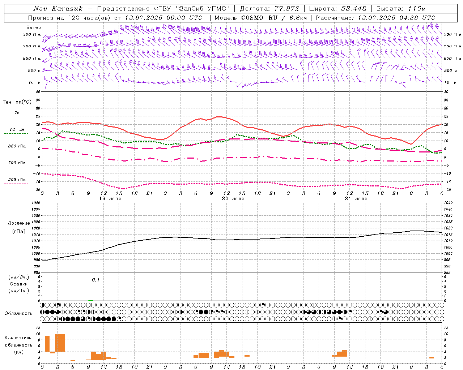Click the 'Конвективн.' convective cloud label
Image resolution: width=463 pixels, height=370 pixels.
(18, 338)
